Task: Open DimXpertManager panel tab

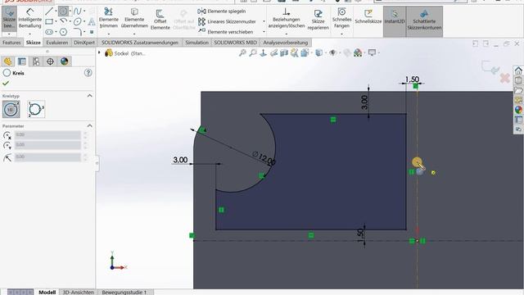Action: [50, 61]
